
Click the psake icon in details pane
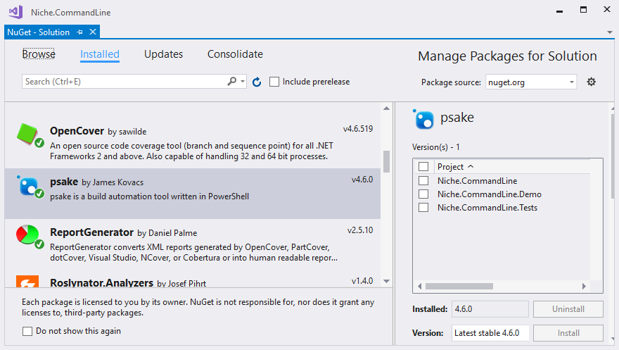[423, 119]
